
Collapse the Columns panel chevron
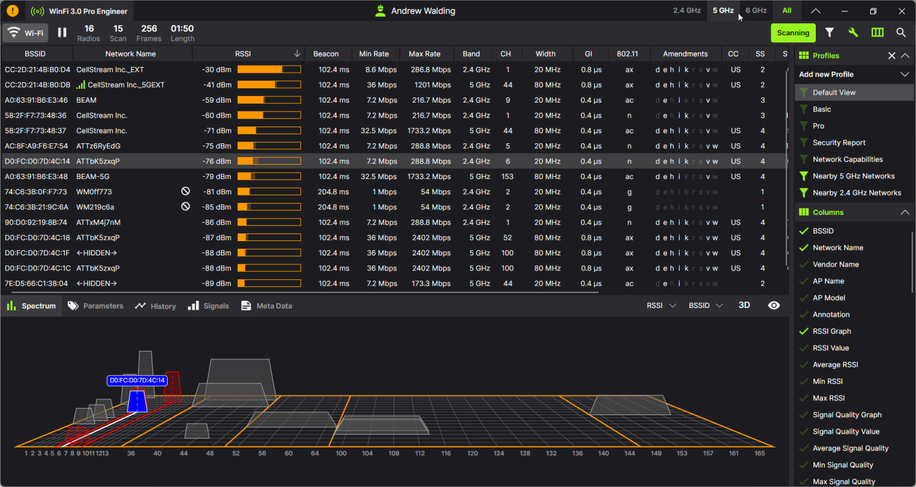(x=905, y=212)
